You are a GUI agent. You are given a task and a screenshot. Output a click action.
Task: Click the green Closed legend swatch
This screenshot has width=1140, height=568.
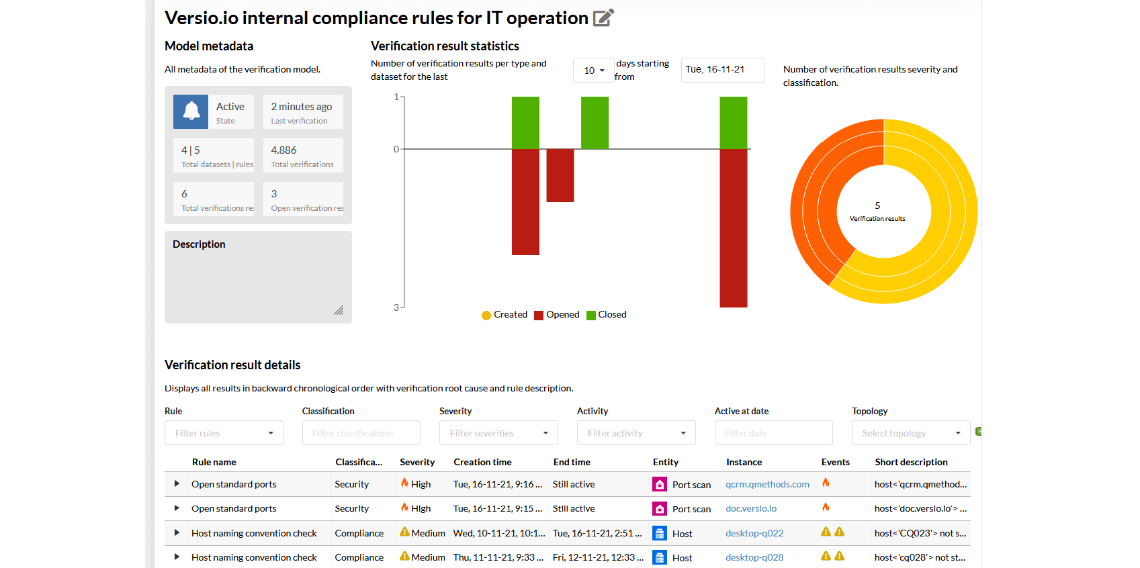(x=591, y=316)
